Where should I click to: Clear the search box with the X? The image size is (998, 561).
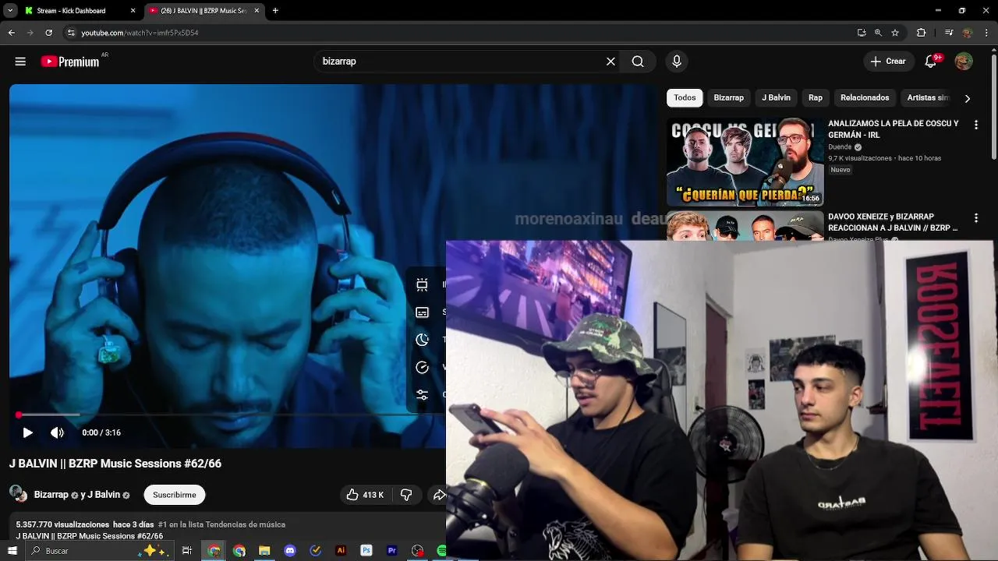coord(611,62)
